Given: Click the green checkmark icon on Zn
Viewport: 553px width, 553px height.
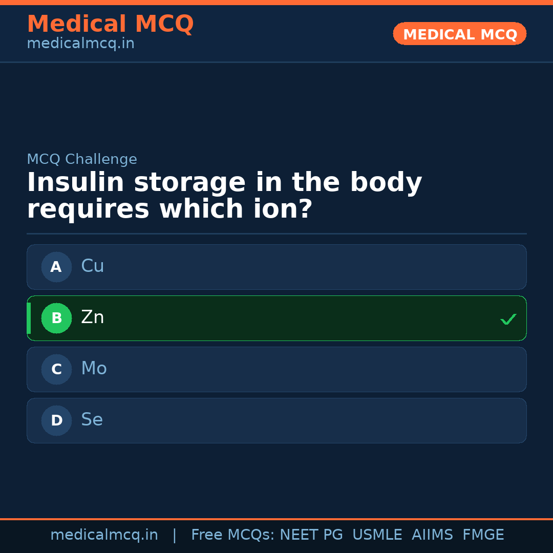Looking at the screenshot, I should pyautogui.click(x=508, y=319).
